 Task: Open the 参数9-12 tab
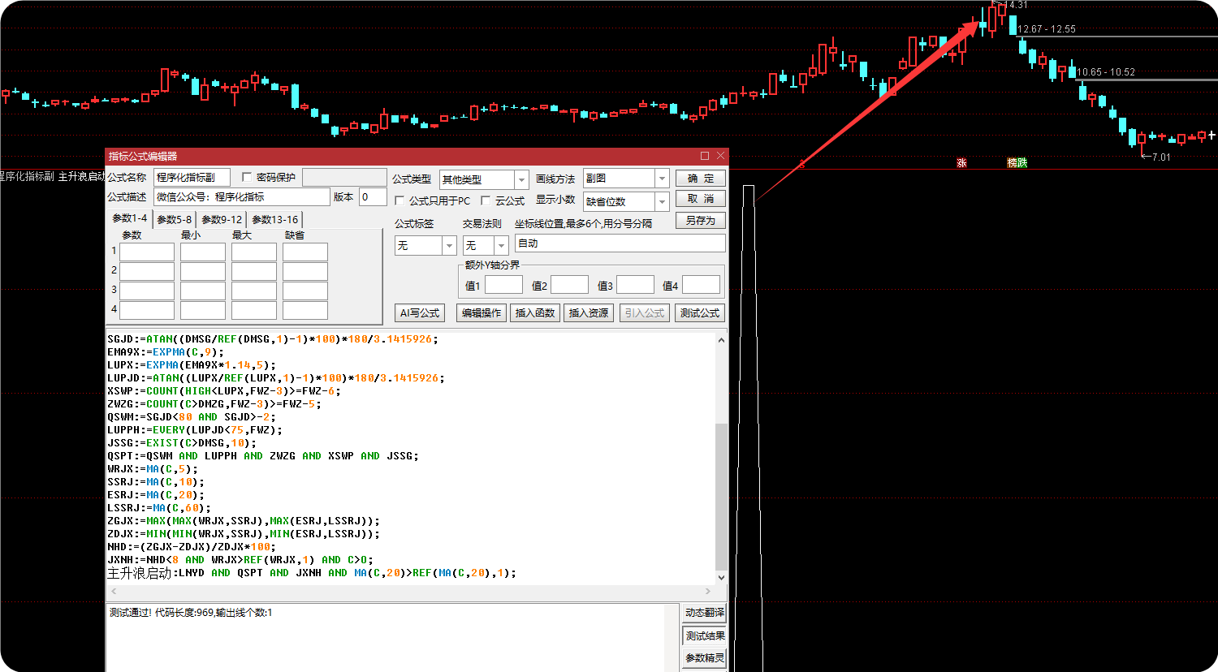point(222,219)
